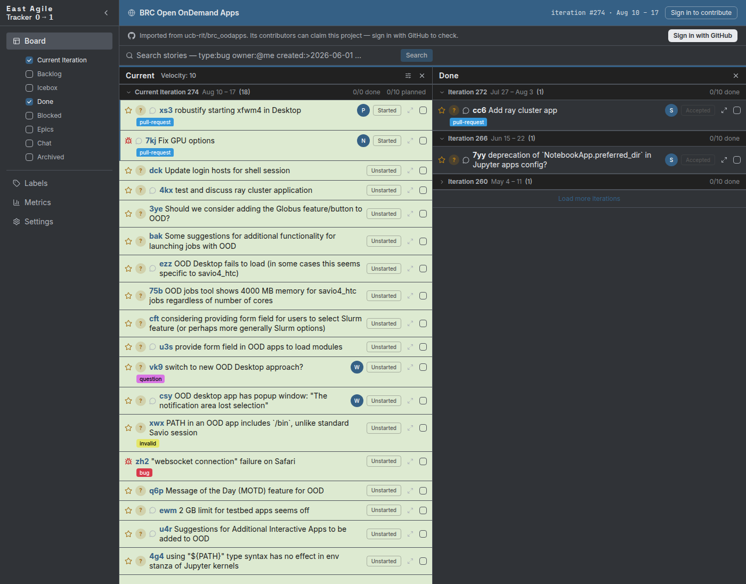Screen dimensions: 746x584
Task: Click the yellow invalid label on xwx
Action: pyautogui.click(x=148, y=443)
